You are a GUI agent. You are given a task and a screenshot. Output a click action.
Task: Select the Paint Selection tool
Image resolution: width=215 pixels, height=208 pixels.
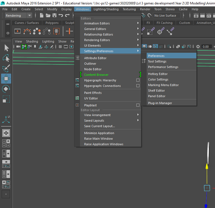[x=6, y=68]
